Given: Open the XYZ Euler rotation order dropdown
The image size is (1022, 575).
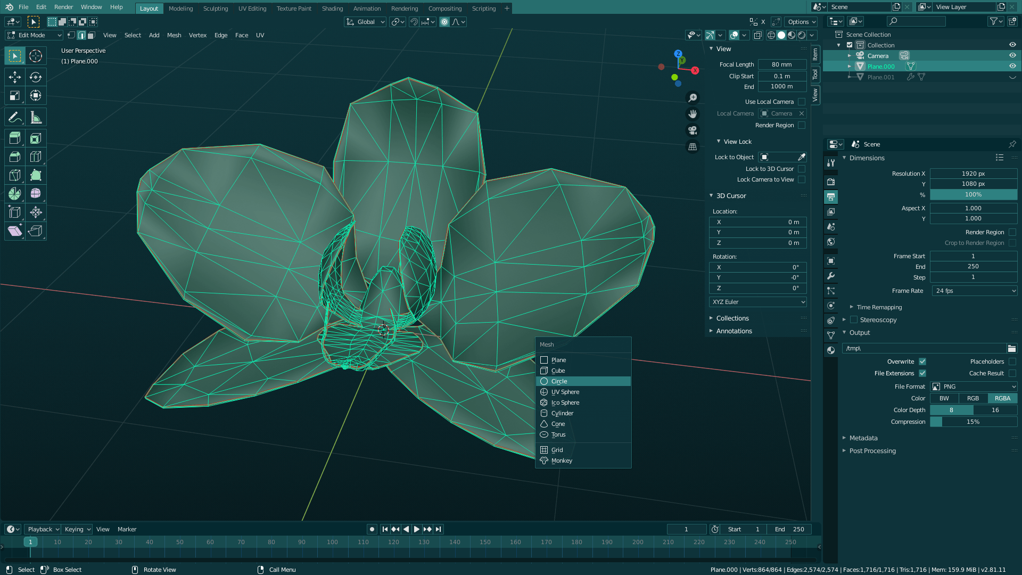Looking at the screenshot, I should (757, 302).
